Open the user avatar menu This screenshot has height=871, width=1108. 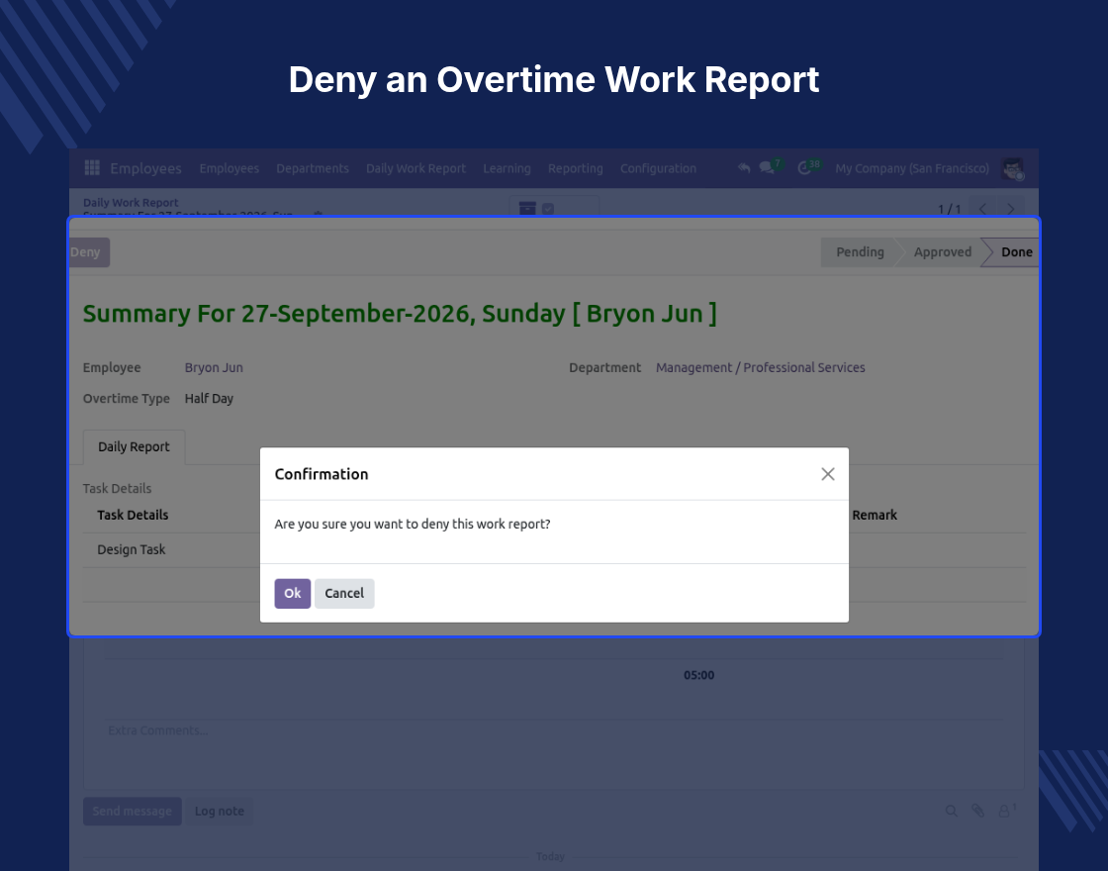[1013, 168]
